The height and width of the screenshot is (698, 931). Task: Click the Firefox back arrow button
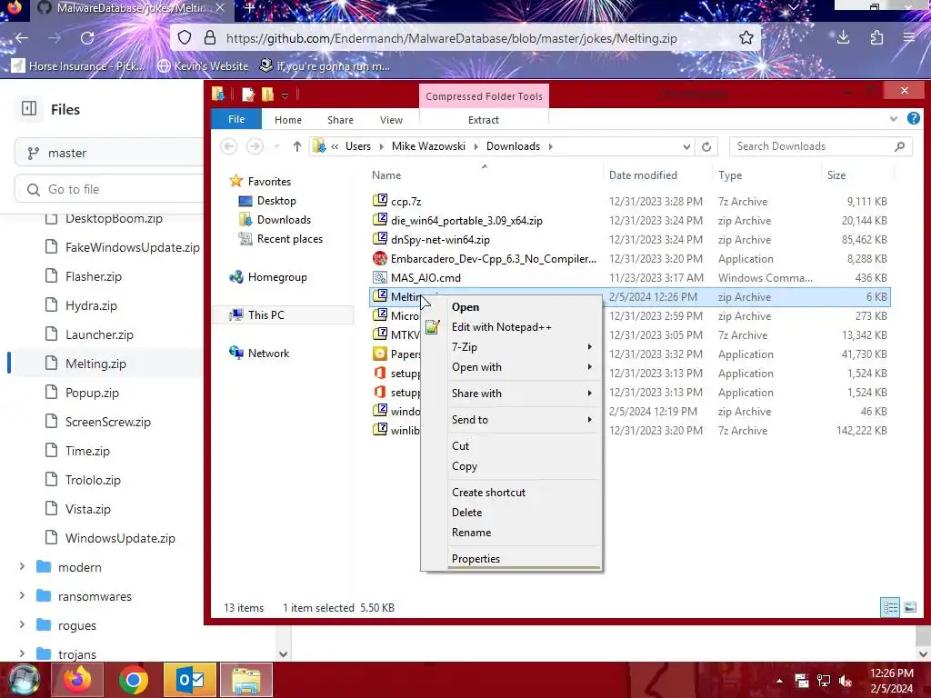[x=22, y=38]
